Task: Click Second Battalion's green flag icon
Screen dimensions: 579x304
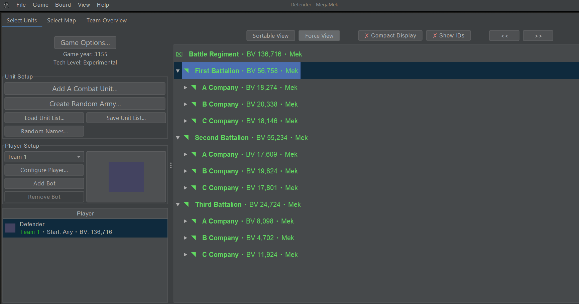Action: click(x=187, y=137)
